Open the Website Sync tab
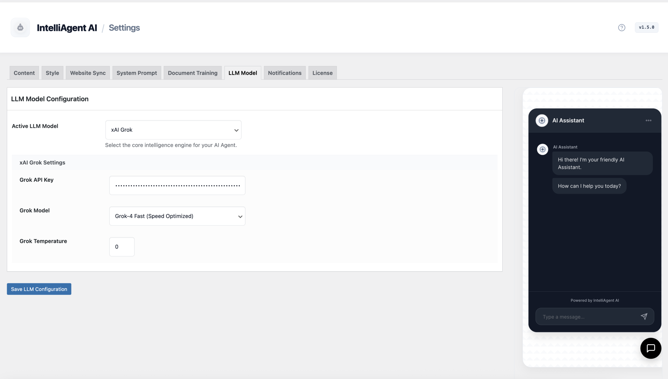Screen dimensions: 668x379 (88, 73)
